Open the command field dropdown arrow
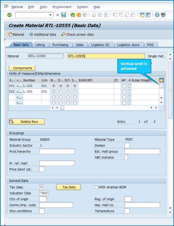 pos(51,15)
